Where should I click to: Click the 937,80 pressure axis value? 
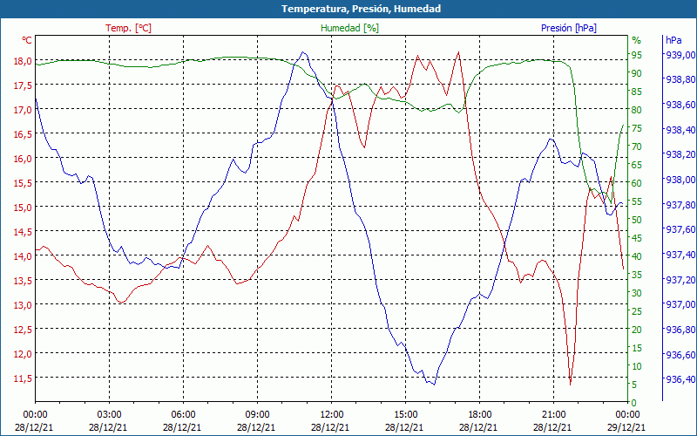click(x=680, y=205)
